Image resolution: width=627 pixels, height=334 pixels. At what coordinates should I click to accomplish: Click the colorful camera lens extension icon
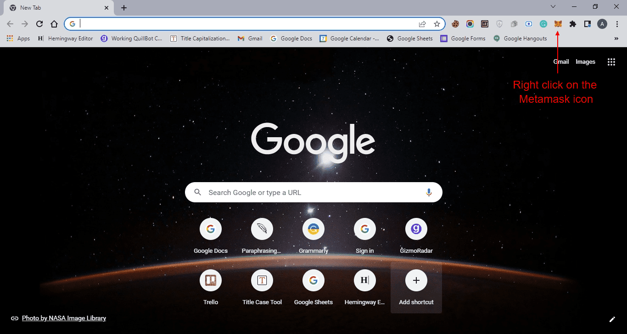click(470, 24)
